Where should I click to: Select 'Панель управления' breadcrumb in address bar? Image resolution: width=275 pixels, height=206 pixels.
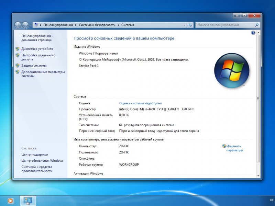pos(58,25)
